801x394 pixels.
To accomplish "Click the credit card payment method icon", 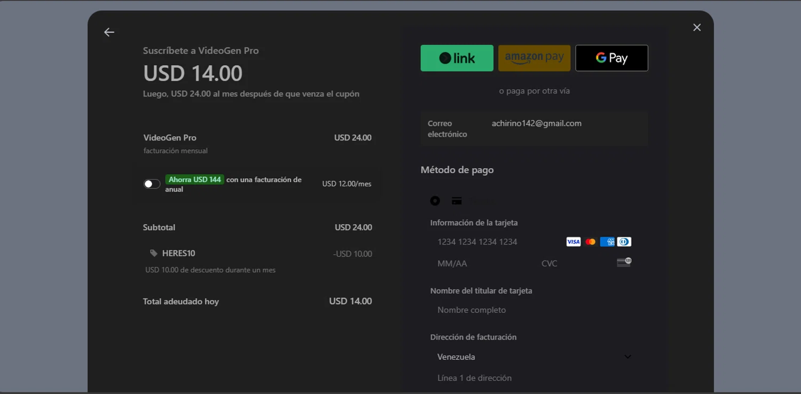I will tap(457, 201).
